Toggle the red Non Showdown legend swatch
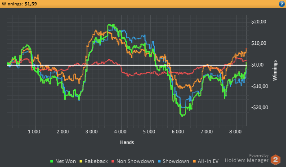This screenshot has height=167, width=286. coord(113,161)
